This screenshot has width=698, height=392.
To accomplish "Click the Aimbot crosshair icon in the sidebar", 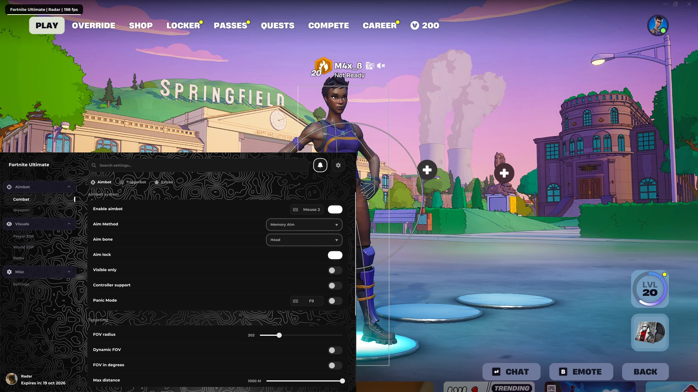I will pyautogui.click(x=9, y=187).
